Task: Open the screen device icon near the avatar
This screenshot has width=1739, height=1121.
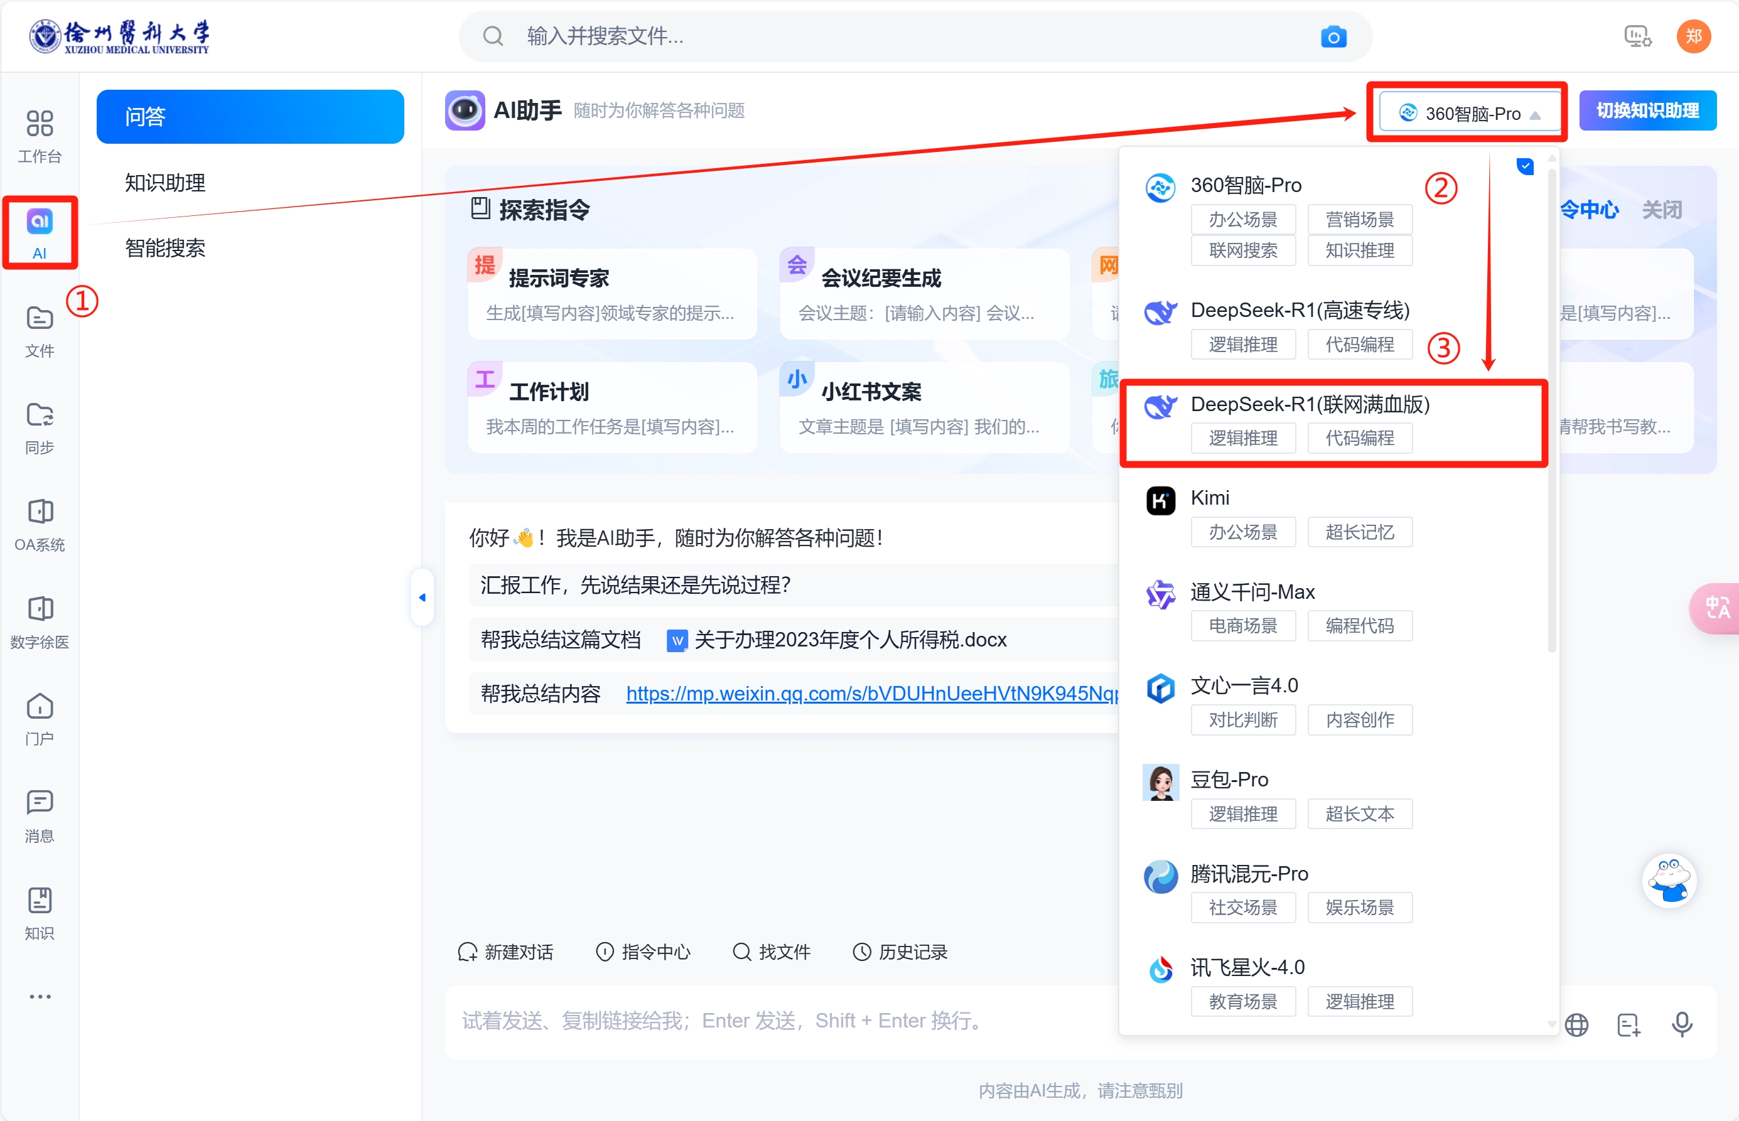Action: (1637, 36)
